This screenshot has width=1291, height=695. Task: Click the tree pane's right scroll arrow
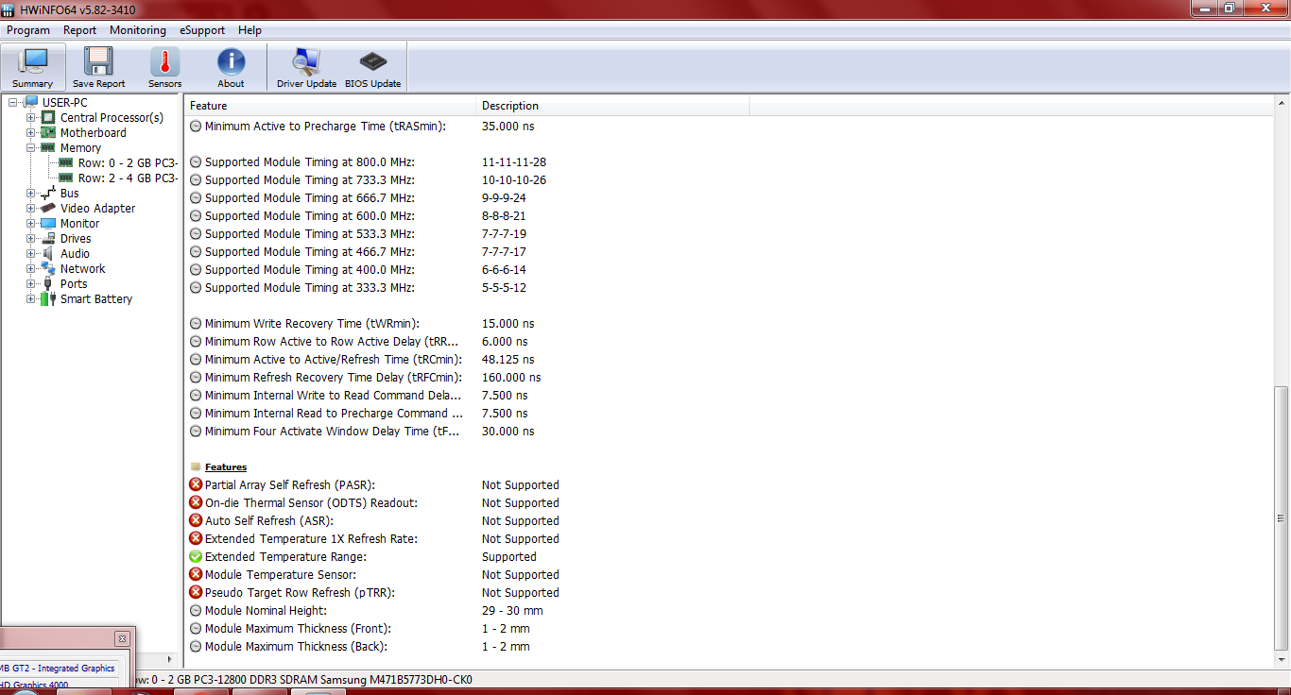(171, 660)
